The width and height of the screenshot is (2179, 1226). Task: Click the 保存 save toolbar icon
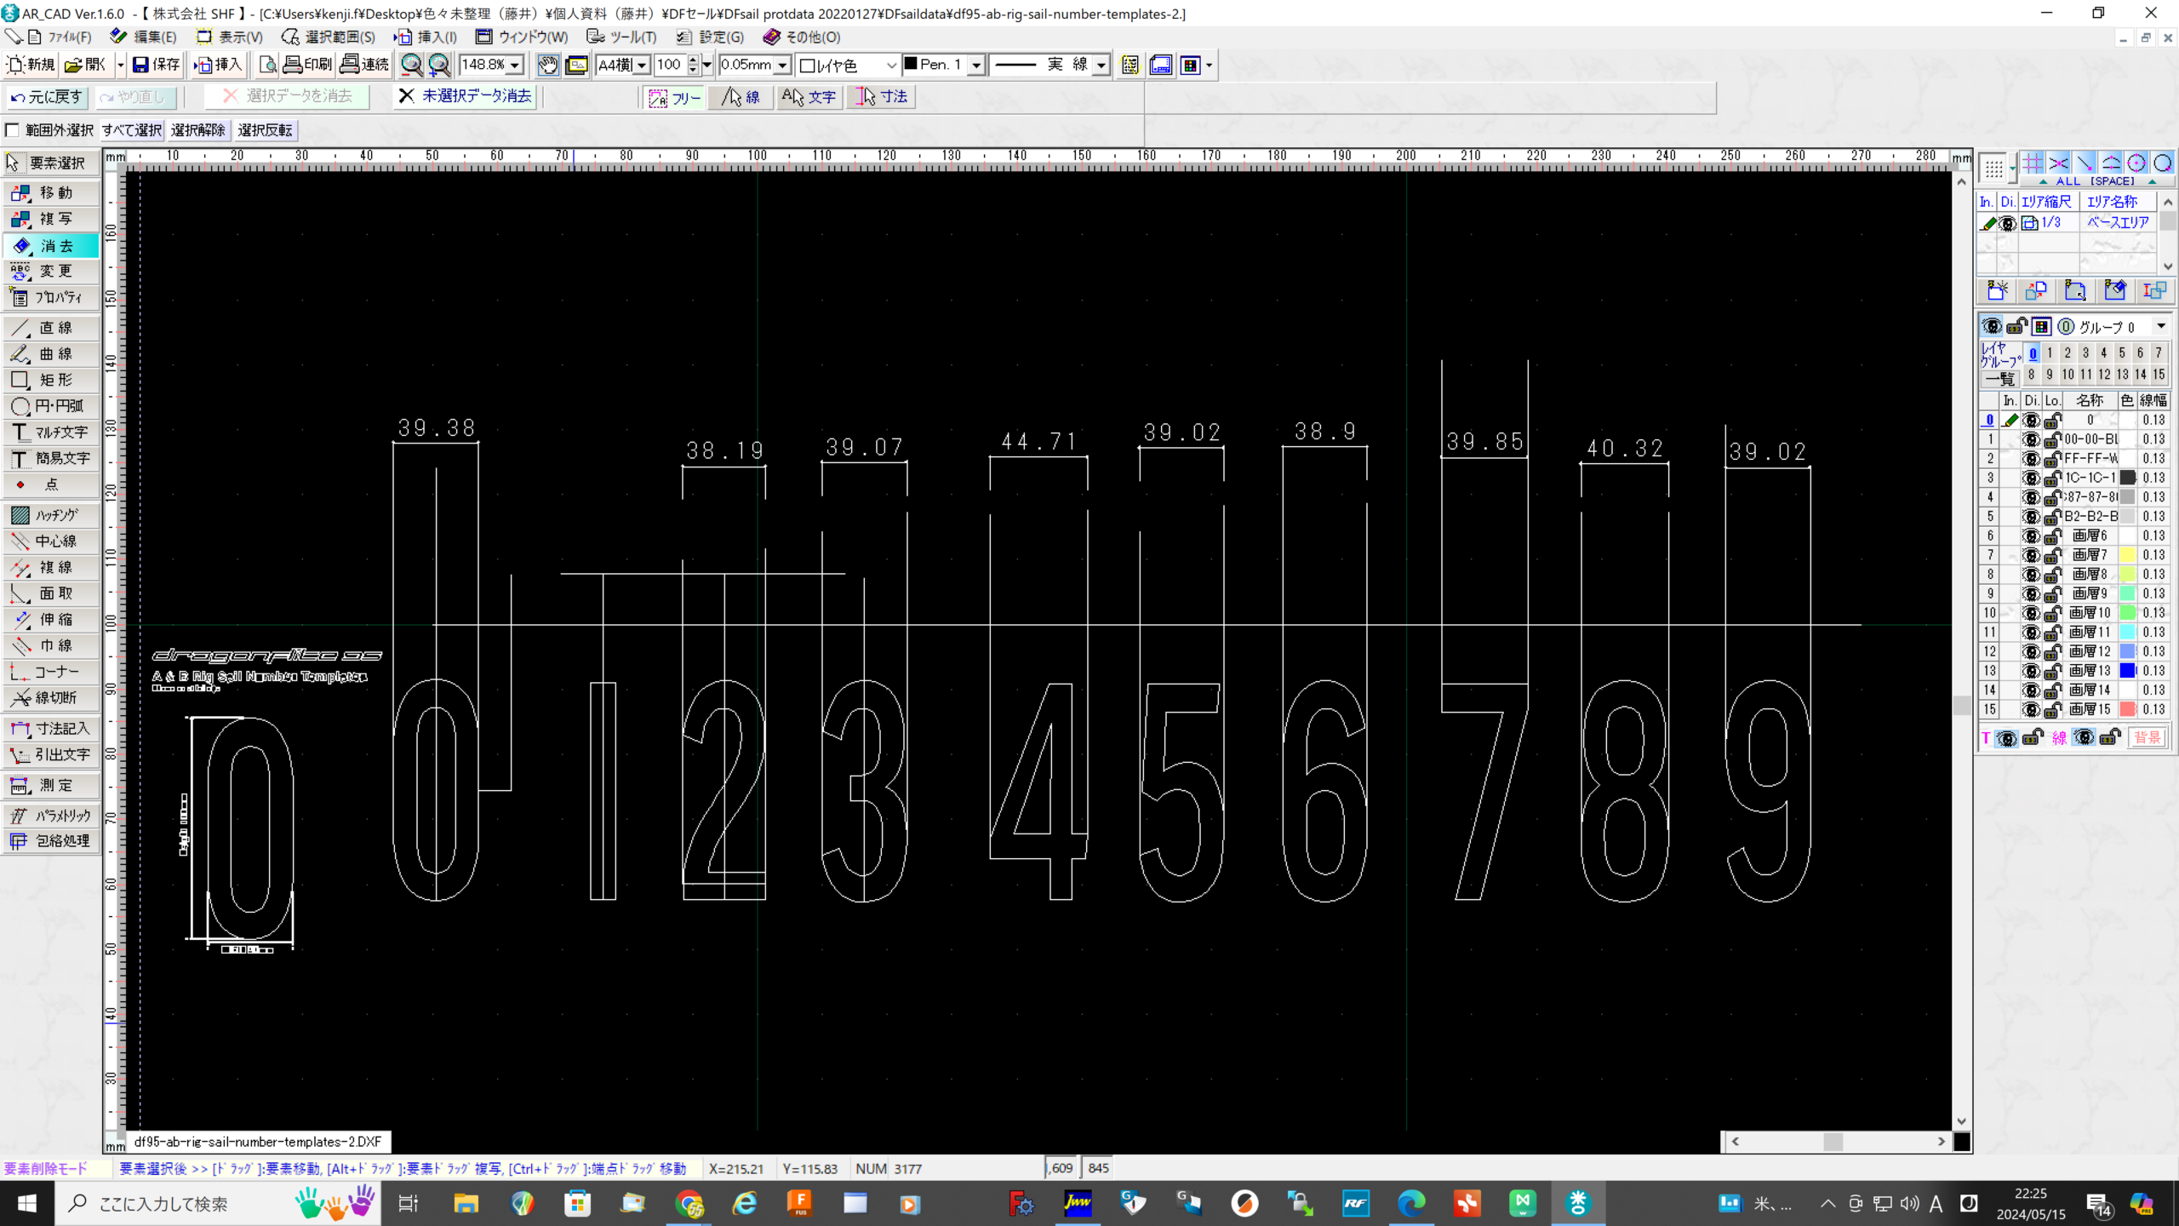click(x=157, y=65)
